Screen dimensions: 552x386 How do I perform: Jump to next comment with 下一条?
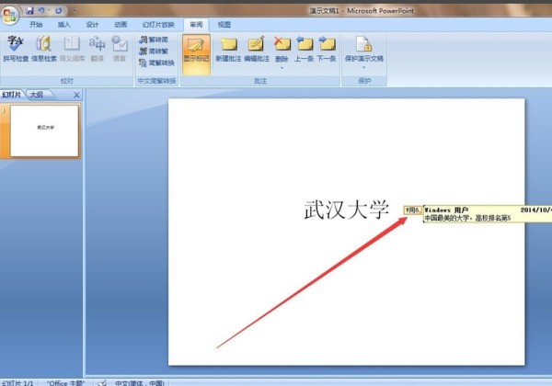pos(327,47)
